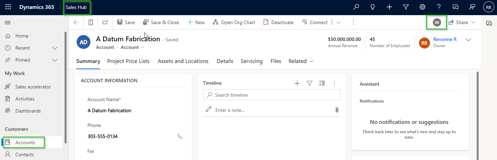
Task: Filter the timeline with funnel icon
Action: pos(310,83)
